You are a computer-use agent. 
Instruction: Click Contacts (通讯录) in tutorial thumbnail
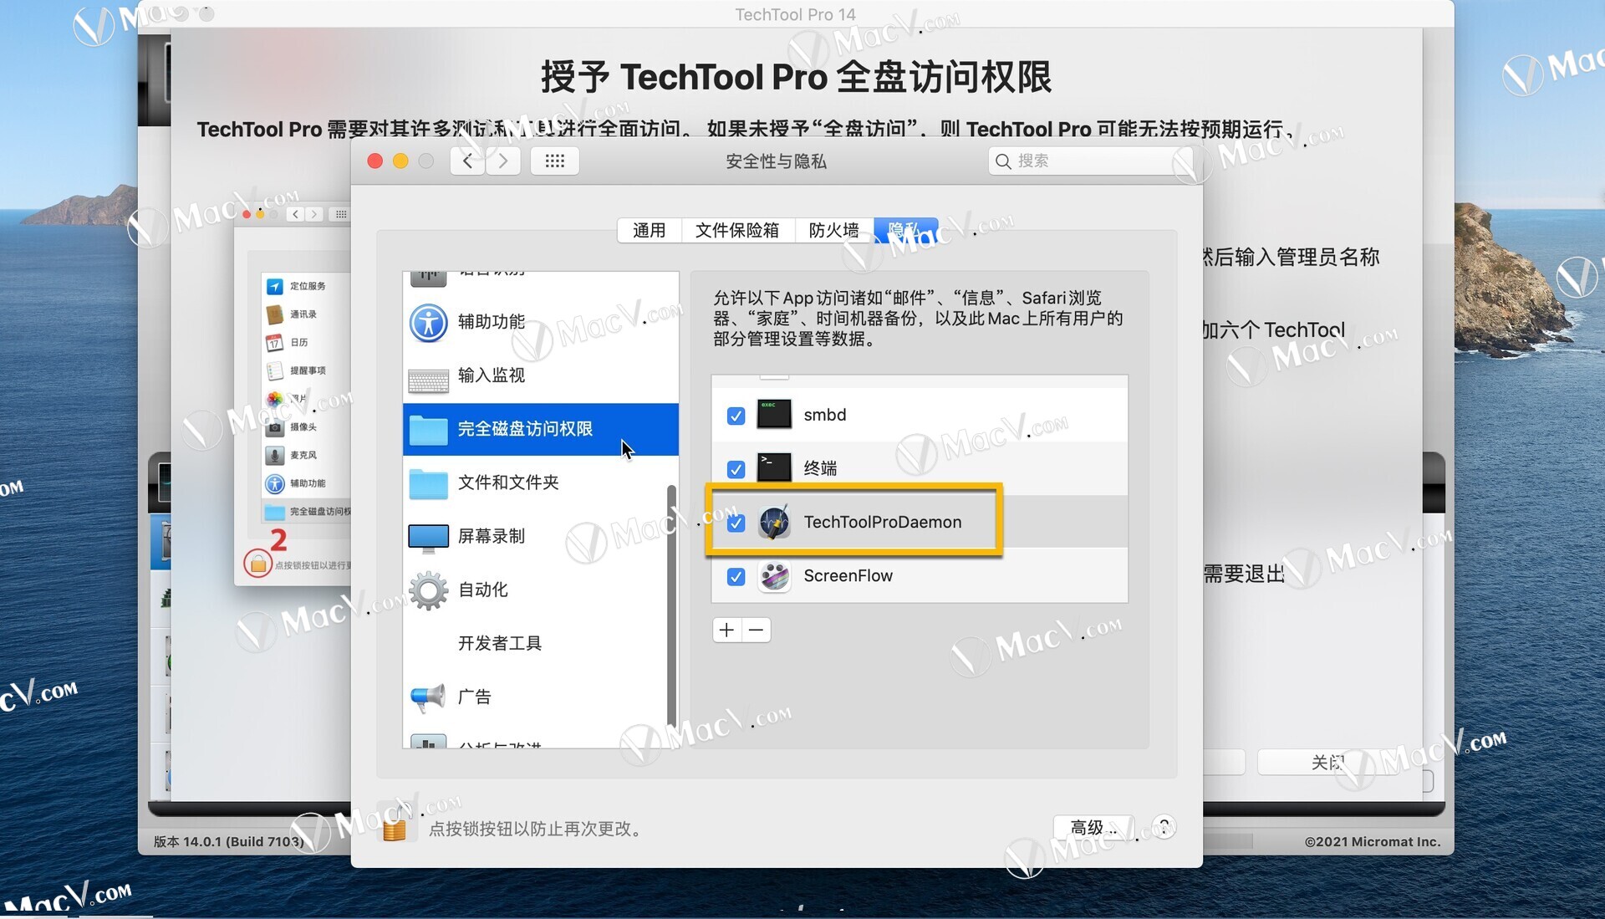303,314
